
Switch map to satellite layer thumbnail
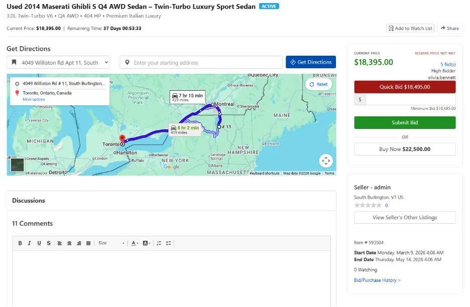[x=18, y=165]
